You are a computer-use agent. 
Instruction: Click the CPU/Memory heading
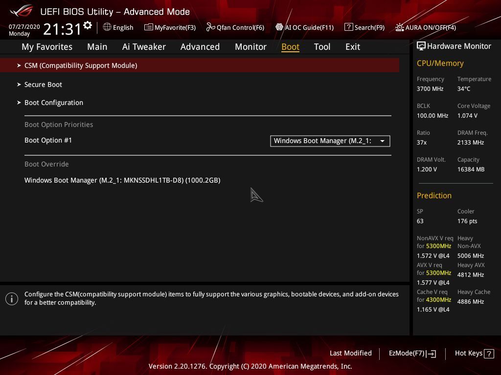tap(440, 63)
